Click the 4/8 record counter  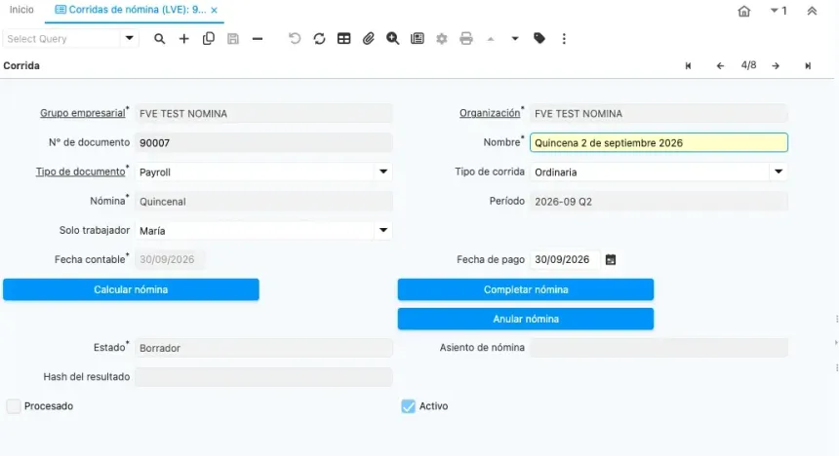point(748,65)
